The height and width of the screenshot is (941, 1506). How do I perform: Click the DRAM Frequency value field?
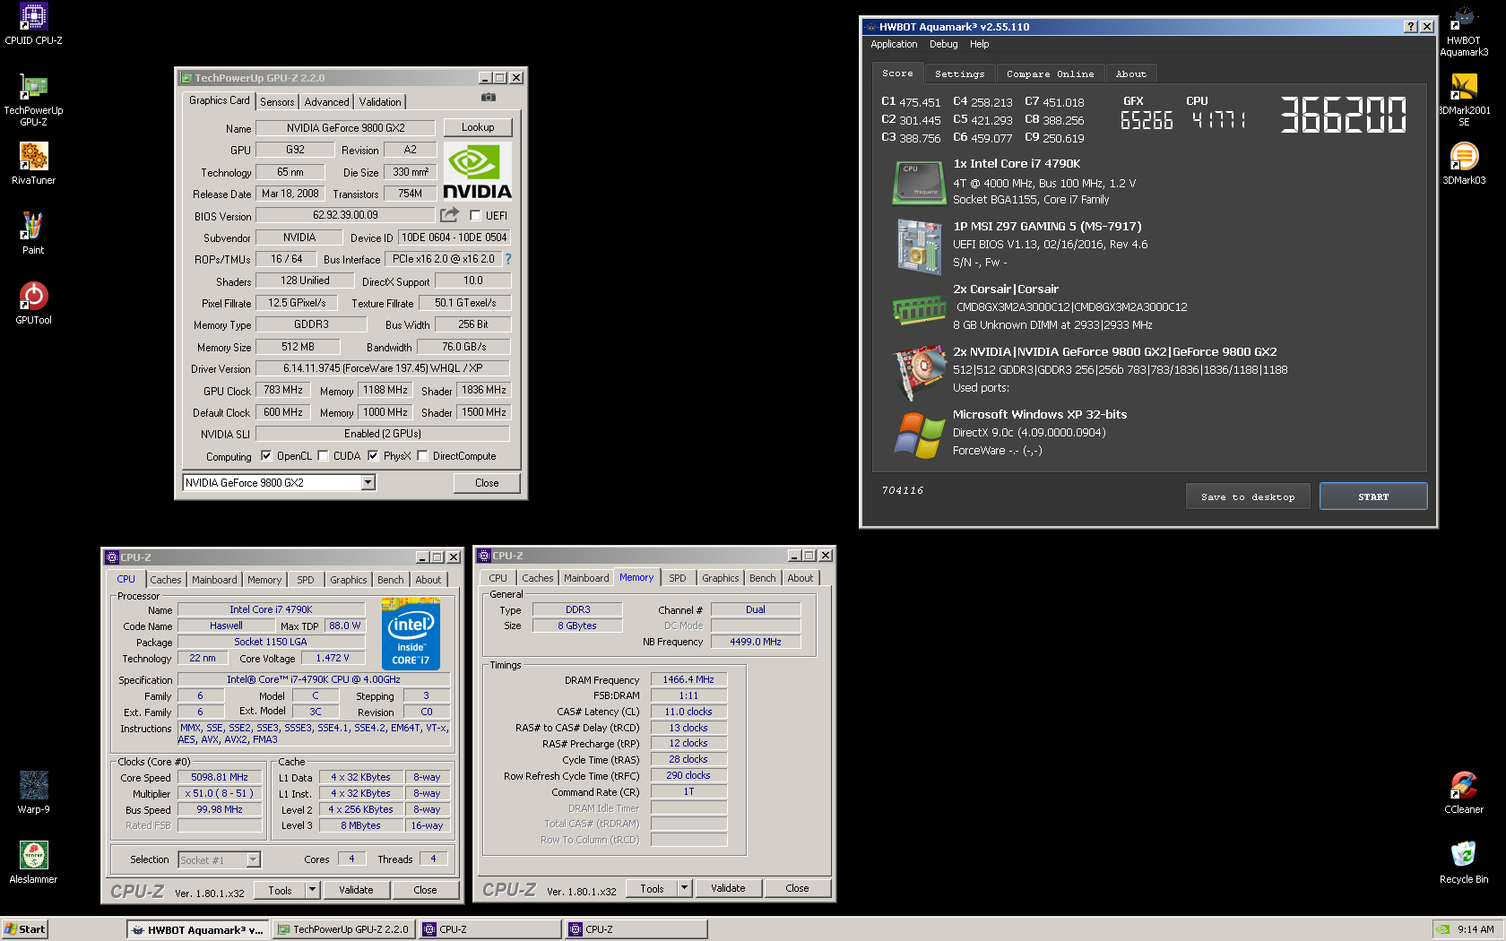point(688,679)
